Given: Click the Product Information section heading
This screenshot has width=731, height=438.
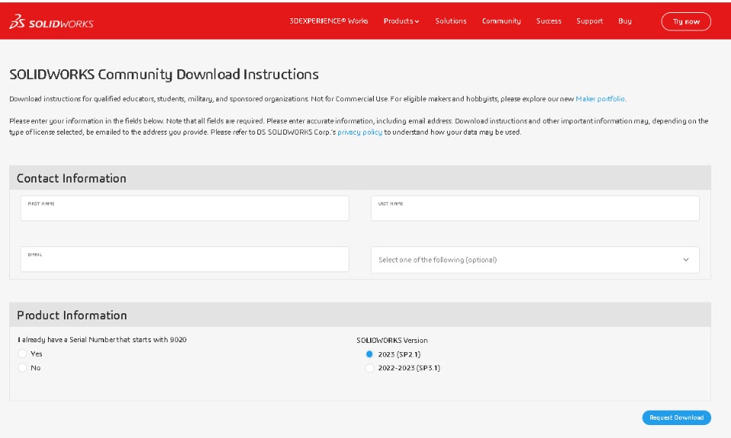Looking at the screenshot, I should [72, 315].
